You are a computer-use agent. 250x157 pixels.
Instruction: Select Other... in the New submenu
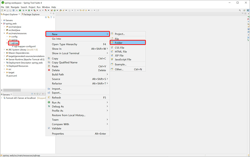[x=128, y=69]
